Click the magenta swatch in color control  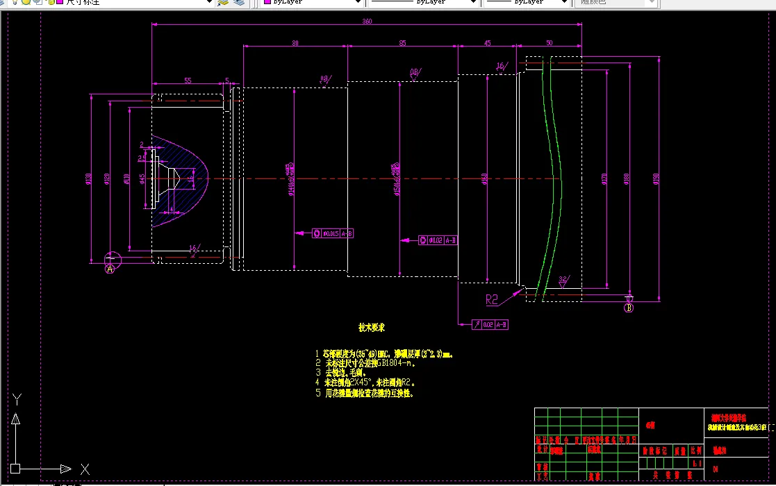pos(267,2)
